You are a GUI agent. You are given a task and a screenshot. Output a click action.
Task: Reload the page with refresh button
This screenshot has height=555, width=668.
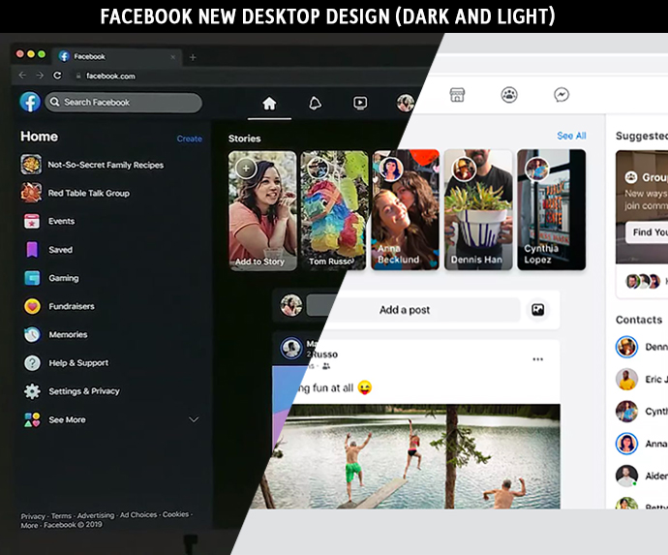tap(57, 76)
